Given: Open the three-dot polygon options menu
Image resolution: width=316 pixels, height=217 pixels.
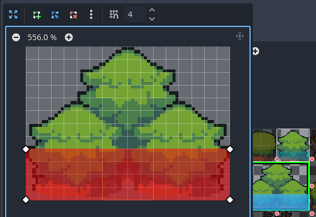Looking at the screenshot, I should click(91, 14).
